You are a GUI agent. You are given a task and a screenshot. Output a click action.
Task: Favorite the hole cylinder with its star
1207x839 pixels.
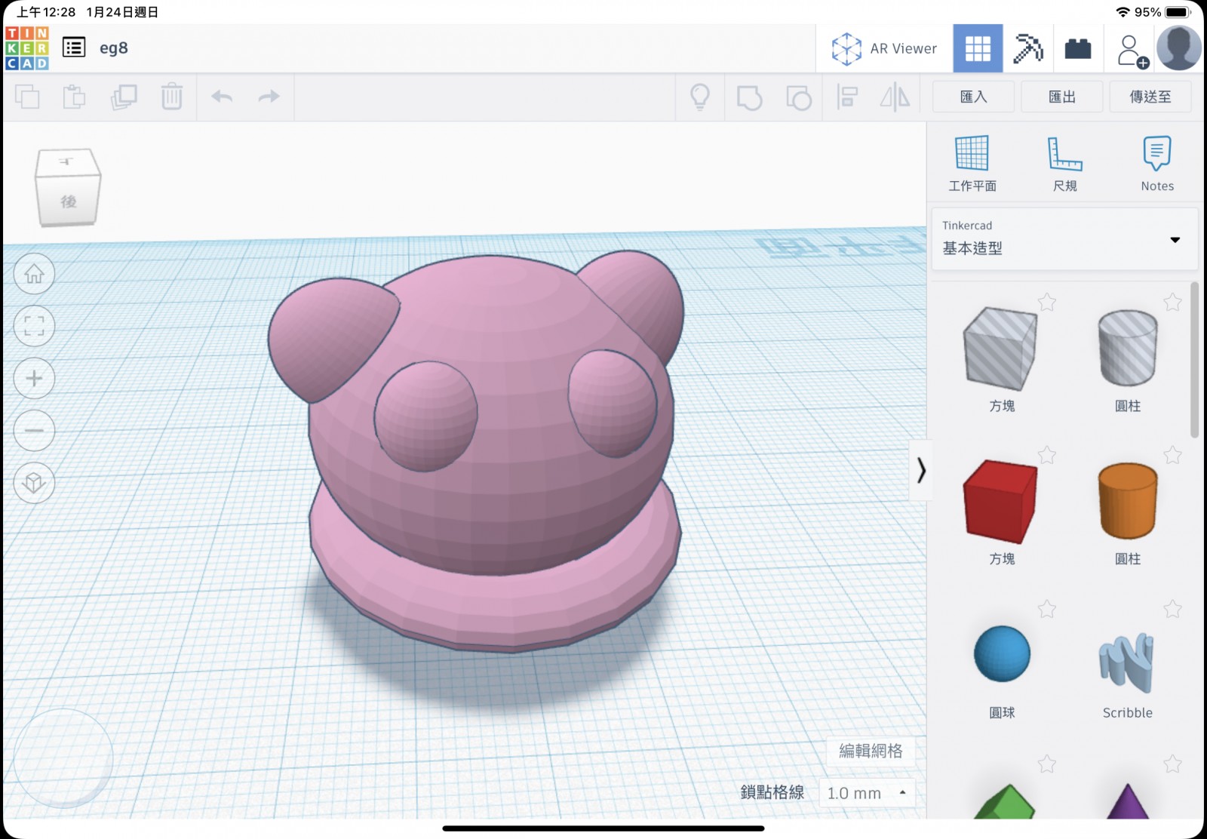1172,303
